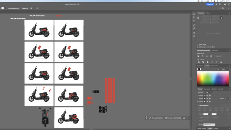The width and height of the screenshot is (231, 130).
Task: Click the Genera vettori (Beta) button
Action: [x=173, y=118]
